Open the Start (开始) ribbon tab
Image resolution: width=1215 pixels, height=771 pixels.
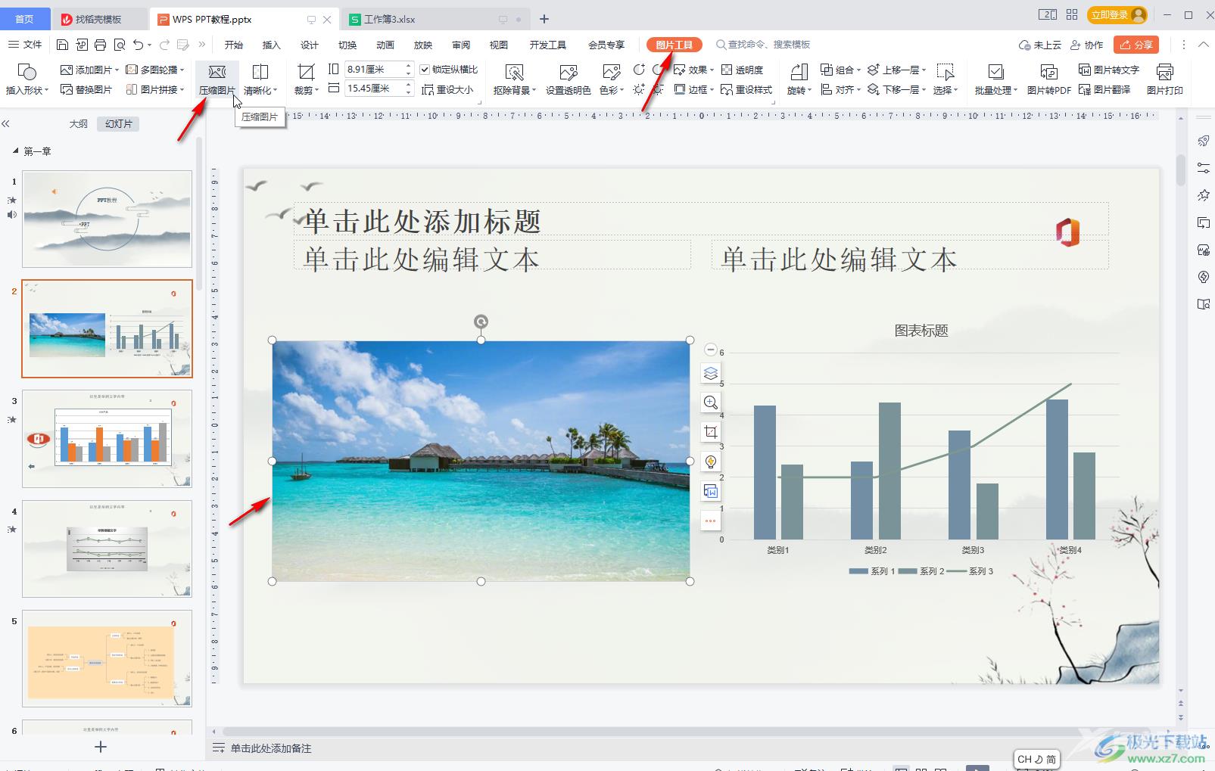234,45
